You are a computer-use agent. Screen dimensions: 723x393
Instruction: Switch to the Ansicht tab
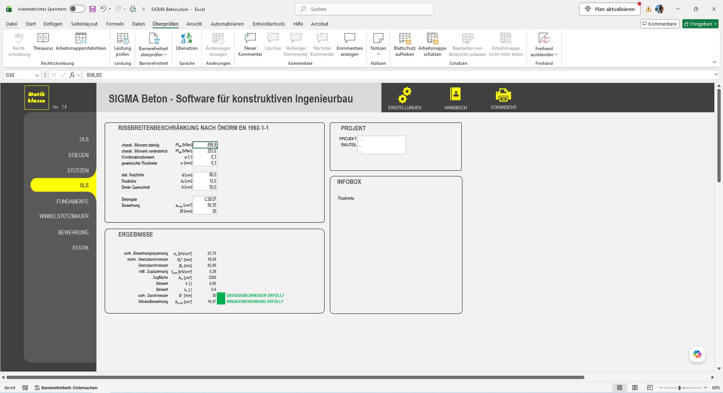tap(194, 24)
